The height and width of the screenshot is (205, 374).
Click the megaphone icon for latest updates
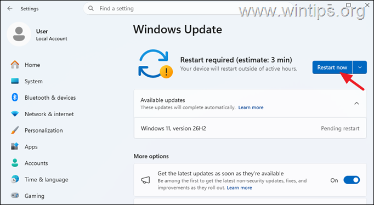[145, 180]
